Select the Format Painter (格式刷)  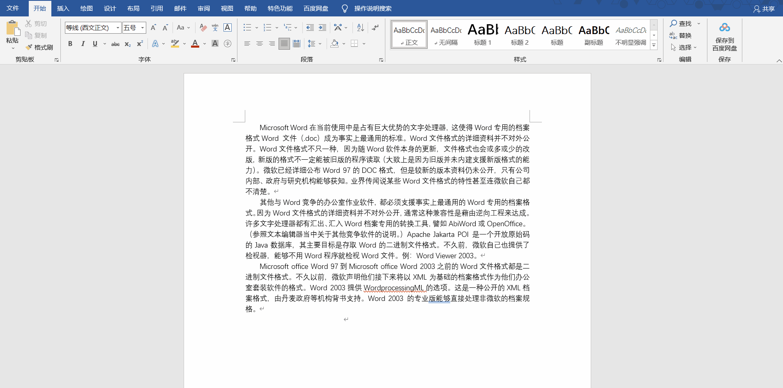39,47
